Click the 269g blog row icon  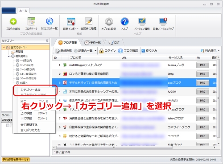click(65, 74)
